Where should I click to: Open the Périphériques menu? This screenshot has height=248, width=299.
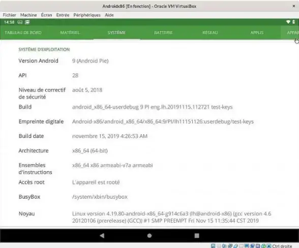(x=87, y=15)
